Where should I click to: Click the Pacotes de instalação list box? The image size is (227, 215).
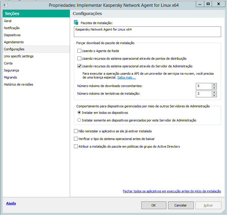[148, 32]
